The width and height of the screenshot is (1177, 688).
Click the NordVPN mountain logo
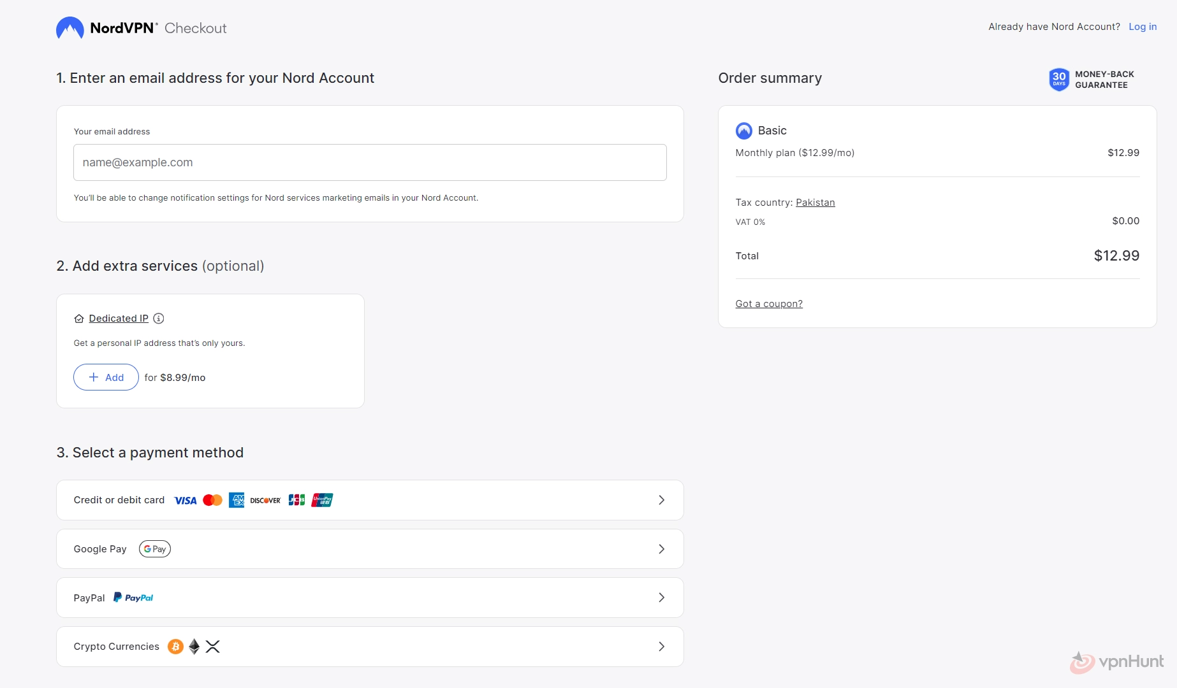point(70,28)
